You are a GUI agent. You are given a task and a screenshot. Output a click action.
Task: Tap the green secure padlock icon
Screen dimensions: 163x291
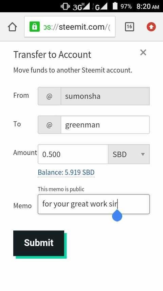(35, 27)
